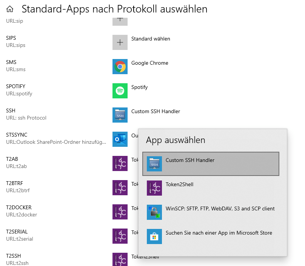Click URL:sips description text
This screenshot has height=266, width=305.
pyautogui.click(x=15, y=45)
